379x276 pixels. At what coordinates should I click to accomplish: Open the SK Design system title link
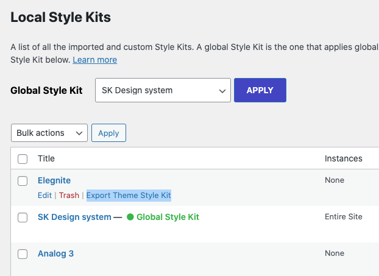(74, 217)
